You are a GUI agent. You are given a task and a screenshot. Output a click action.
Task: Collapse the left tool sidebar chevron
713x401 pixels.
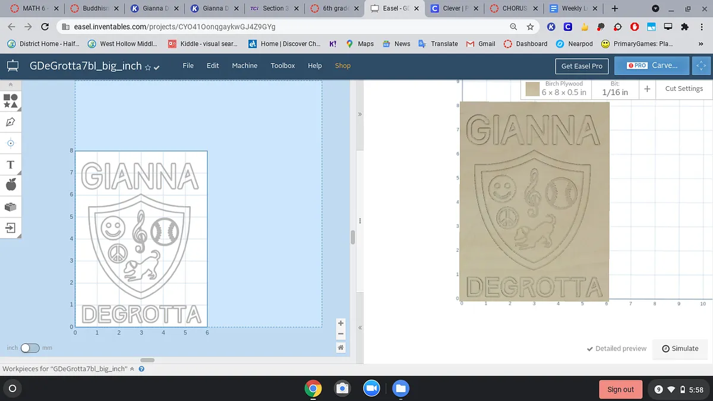pos(10,84)
